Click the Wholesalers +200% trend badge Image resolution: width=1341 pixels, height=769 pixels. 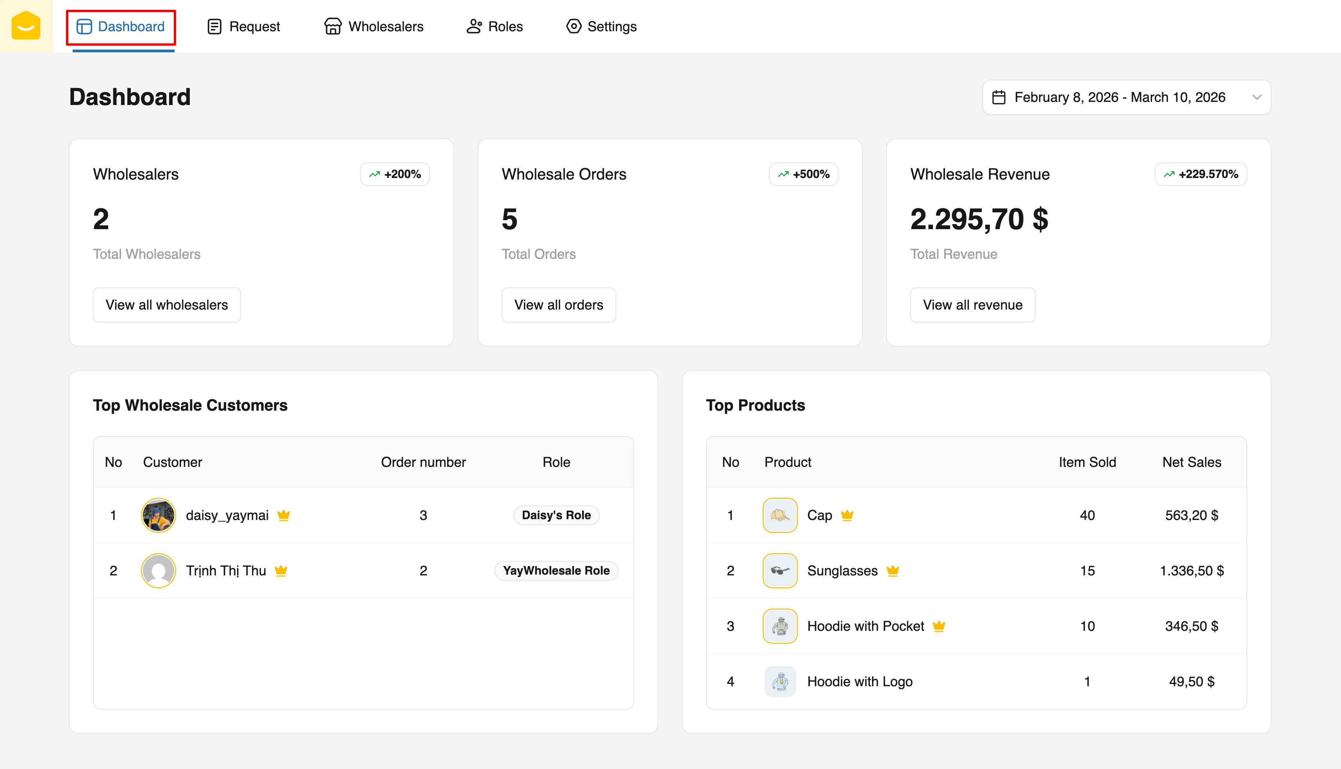(395, 174)
